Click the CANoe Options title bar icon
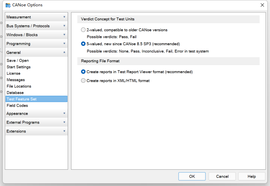The image size is (270, 186). (x=8, y=5)
